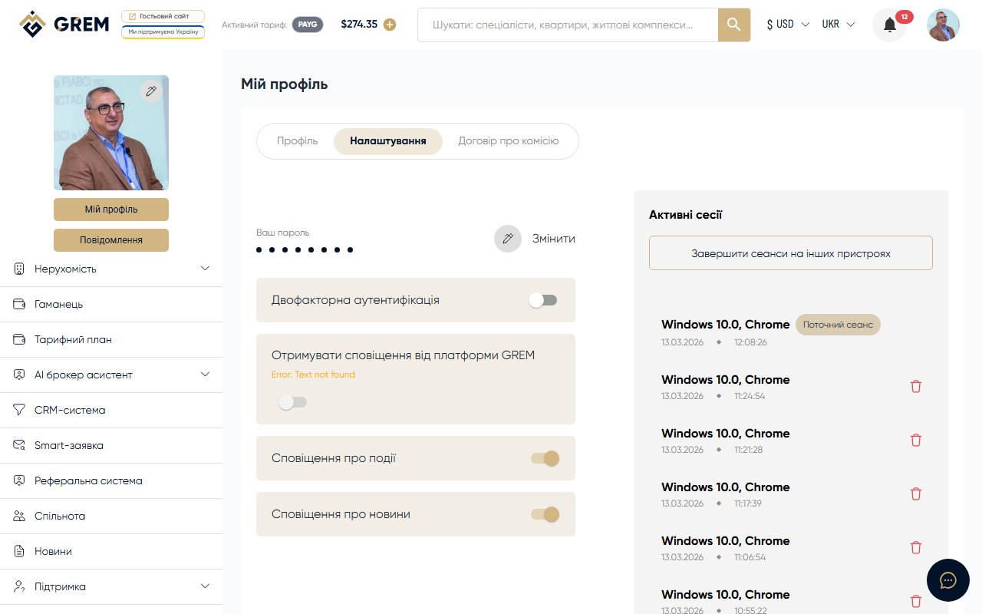Open the USD currency dropdown
Screen dimensions: 982x614
[x=787, y=25]
